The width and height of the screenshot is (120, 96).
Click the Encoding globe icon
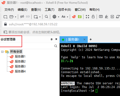coord(54,17)
